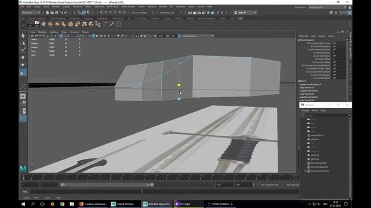Select defaultLightSet in Outliner
The height and width of the screenshot is (208, 371).
pos(319,163)
